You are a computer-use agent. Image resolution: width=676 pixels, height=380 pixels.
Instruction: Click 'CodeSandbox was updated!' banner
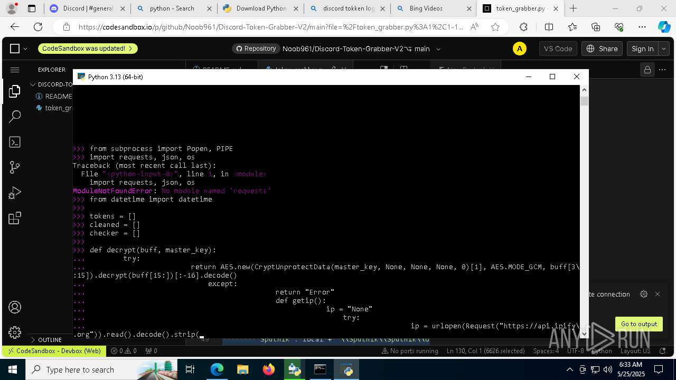click(88, 49)
